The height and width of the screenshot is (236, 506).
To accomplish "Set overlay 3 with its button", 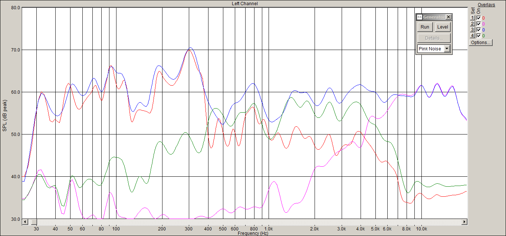I will pos(473,30).
